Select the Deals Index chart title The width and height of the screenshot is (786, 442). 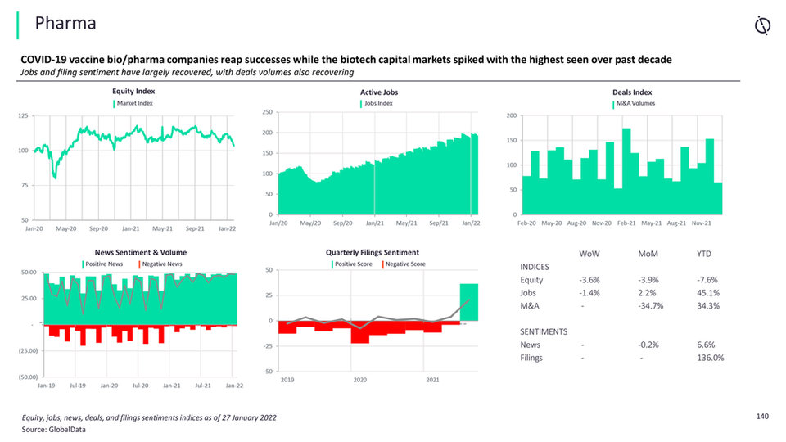click(632, 92)
